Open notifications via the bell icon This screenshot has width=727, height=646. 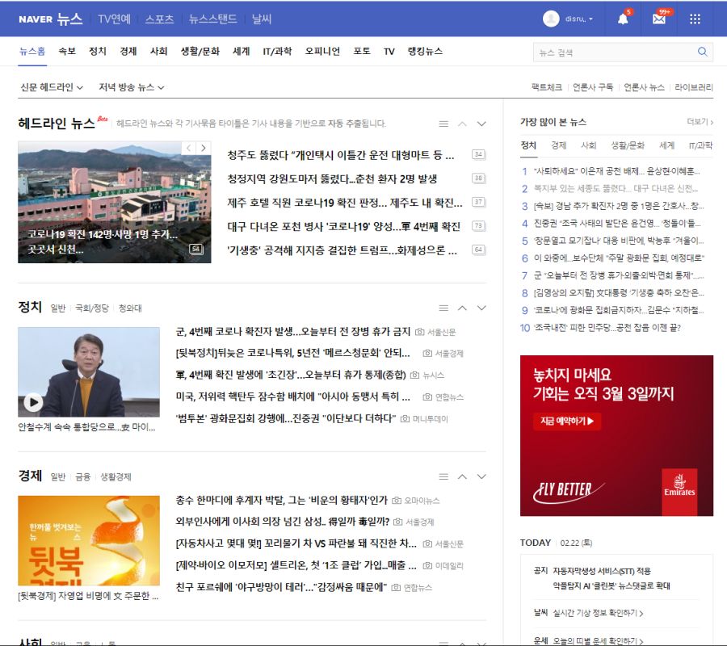tap(622, 17)
